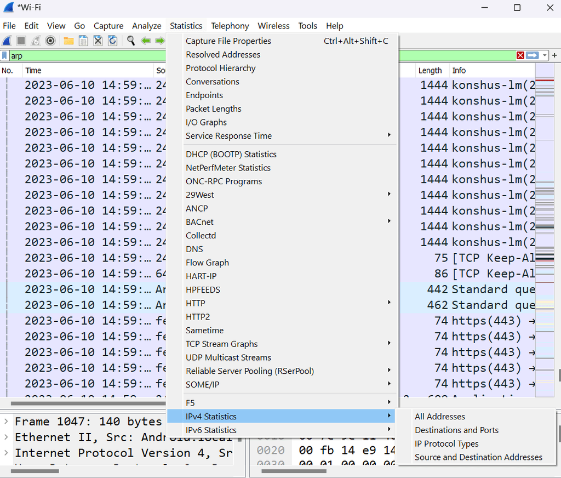Click the display filter bookmark icon
The width and height of the screenshot is (561, 478).
tap(5, 55)
